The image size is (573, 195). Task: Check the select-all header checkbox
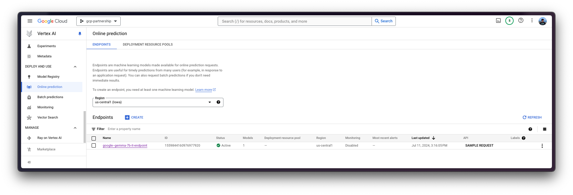coord(94,138)
